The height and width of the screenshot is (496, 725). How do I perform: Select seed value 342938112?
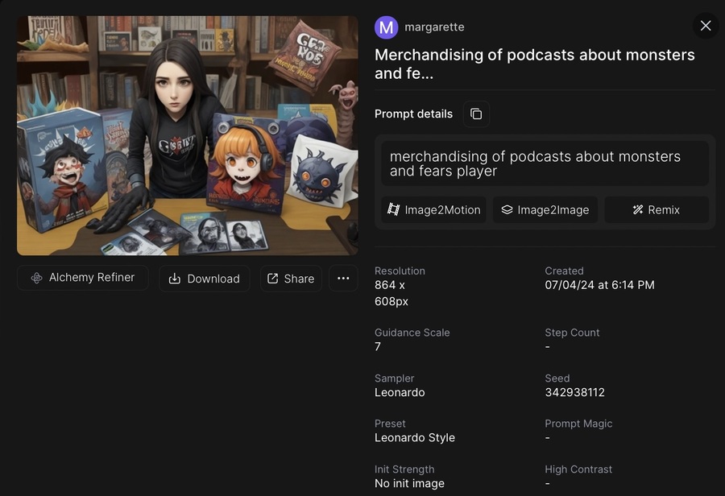pos(574,392)
